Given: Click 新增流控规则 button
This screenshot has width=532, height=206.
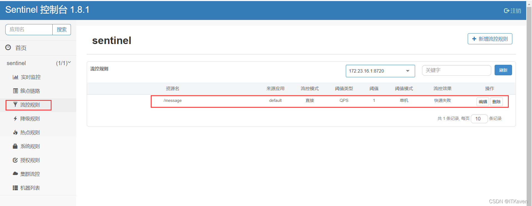Looking at the screenshot, I should tap(490, 39).
